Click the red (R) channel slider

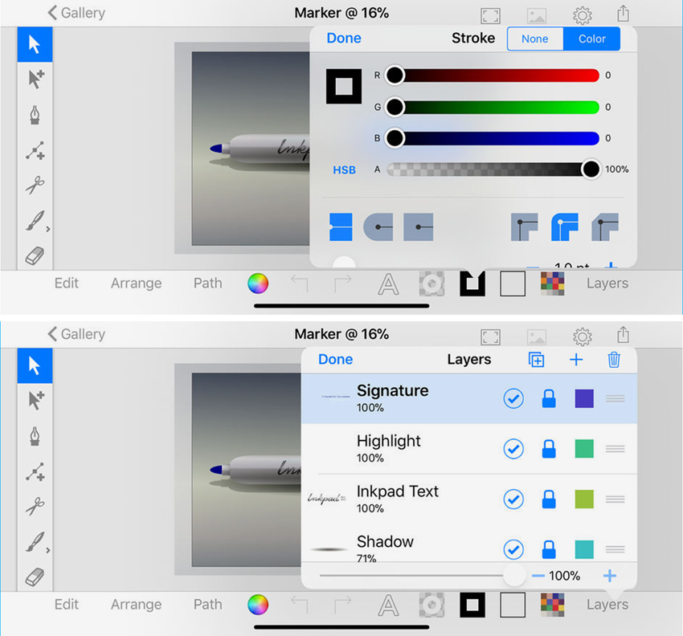click(493, 75)
